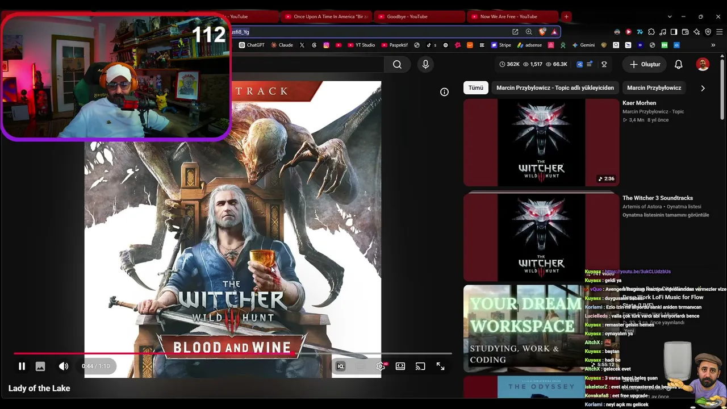Cast the video to another device
This screenshot has height=409, width=727.
pos(420,366)
